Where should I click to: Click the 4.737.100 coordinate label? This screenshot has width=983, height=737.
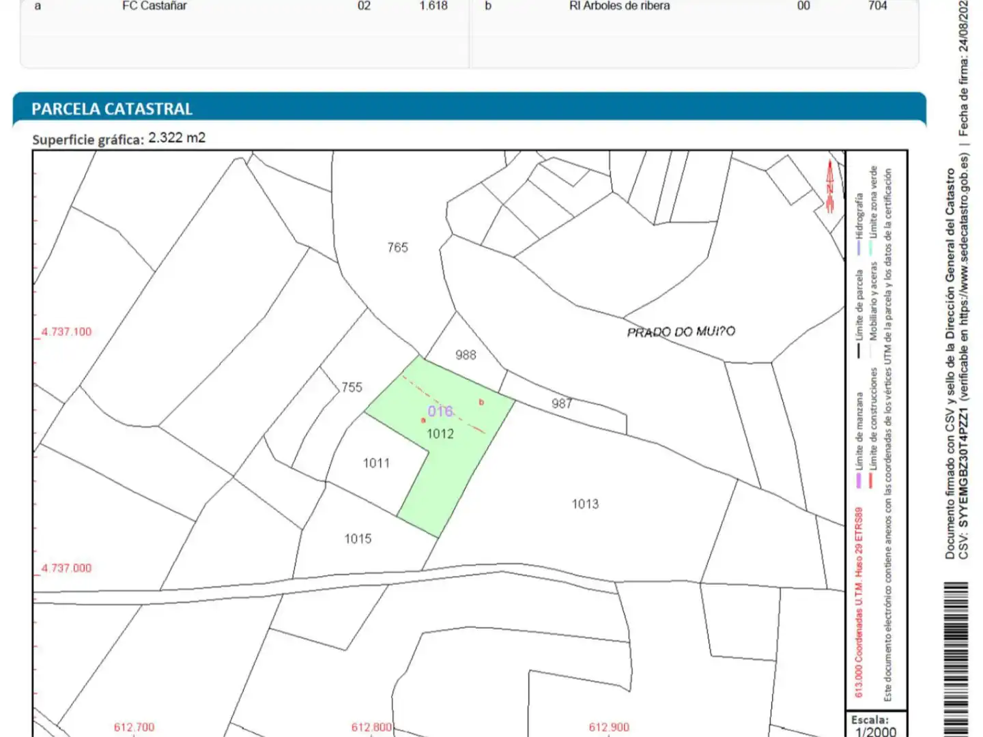[66, 332]
